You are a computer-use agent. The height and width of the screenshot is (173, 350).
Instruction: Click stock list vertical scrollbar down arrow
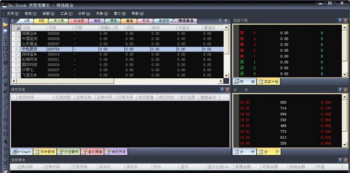click(x=226, y=76)
